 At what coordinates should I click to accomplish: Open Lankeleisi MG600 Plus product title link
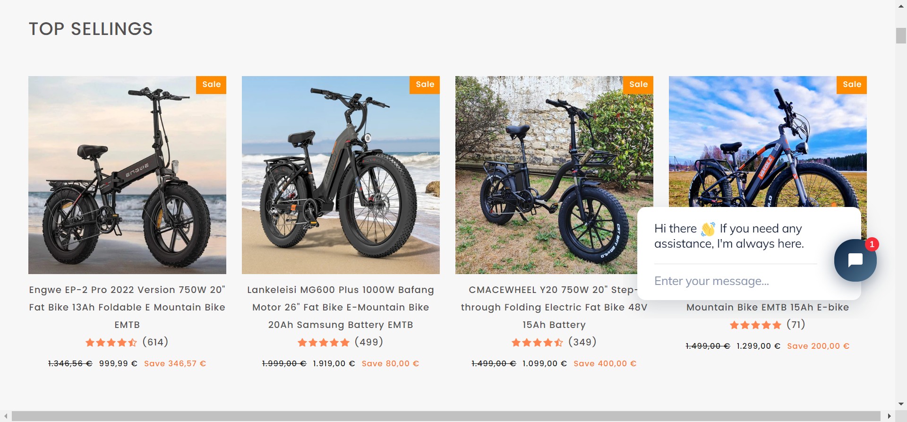pos(341,307)
